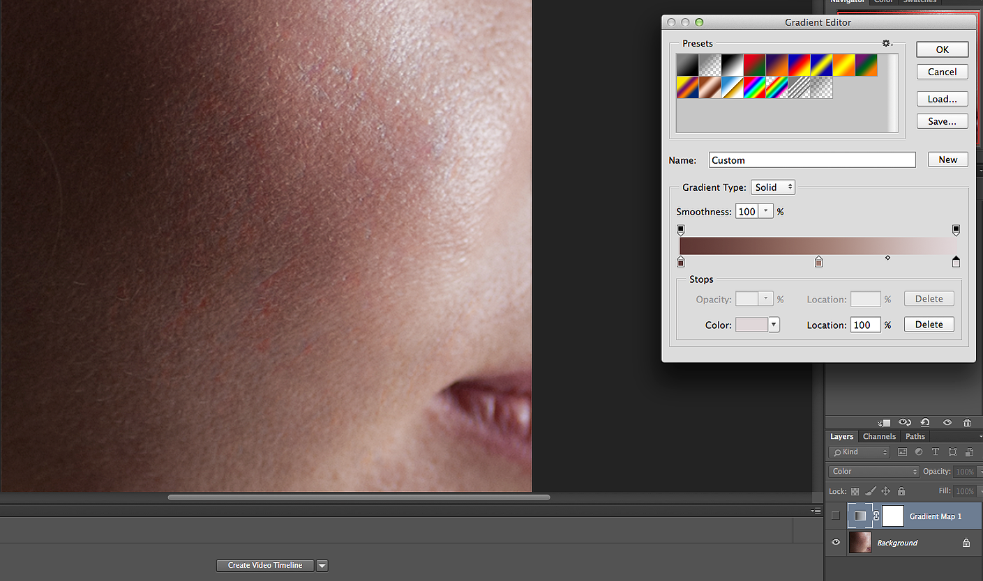Screen dimensions: 983x581
Task: Filter layers by smart objects icon
Action: [x=969, y=452]
